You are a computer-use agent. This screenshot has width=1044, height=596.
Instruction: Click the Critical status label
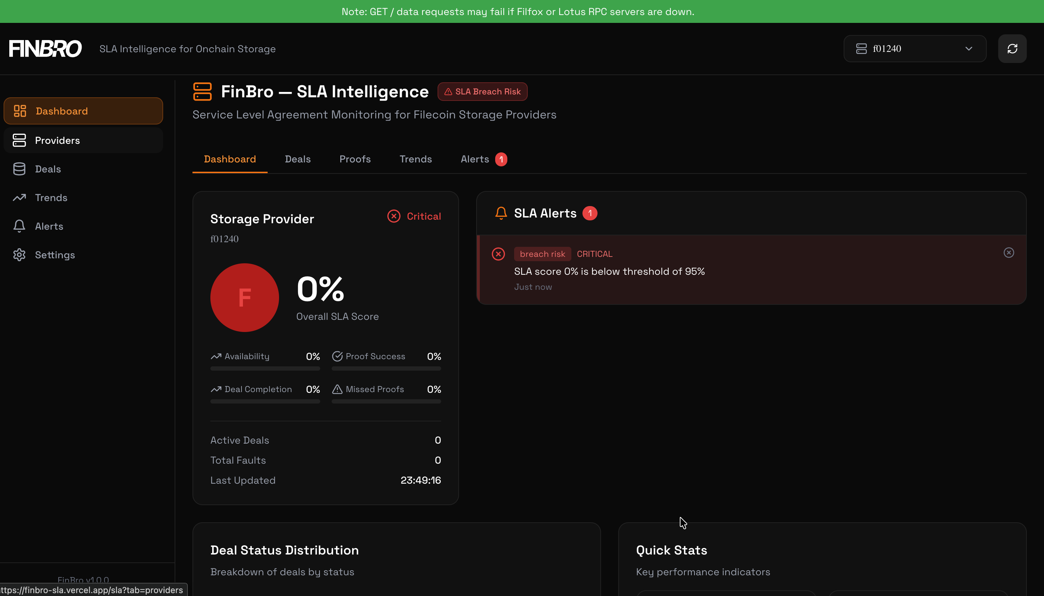pos(424,216)
